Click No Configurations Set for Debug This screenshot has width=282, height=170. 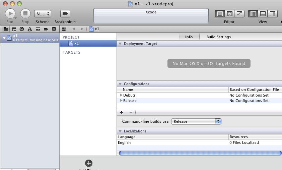coord(249,95)
